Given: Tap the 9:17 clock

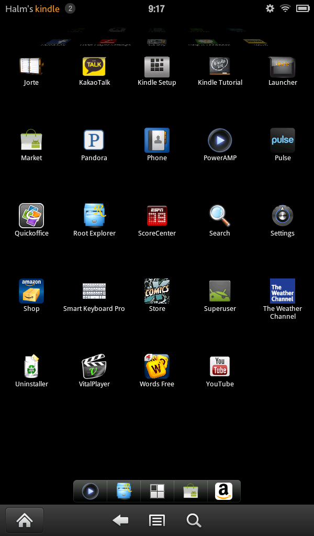Looking at the screenshot, I should (x=156, y=8).
